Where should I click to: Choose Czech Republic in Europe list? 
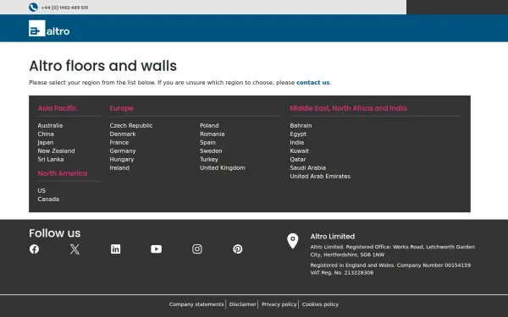(131, 125)
